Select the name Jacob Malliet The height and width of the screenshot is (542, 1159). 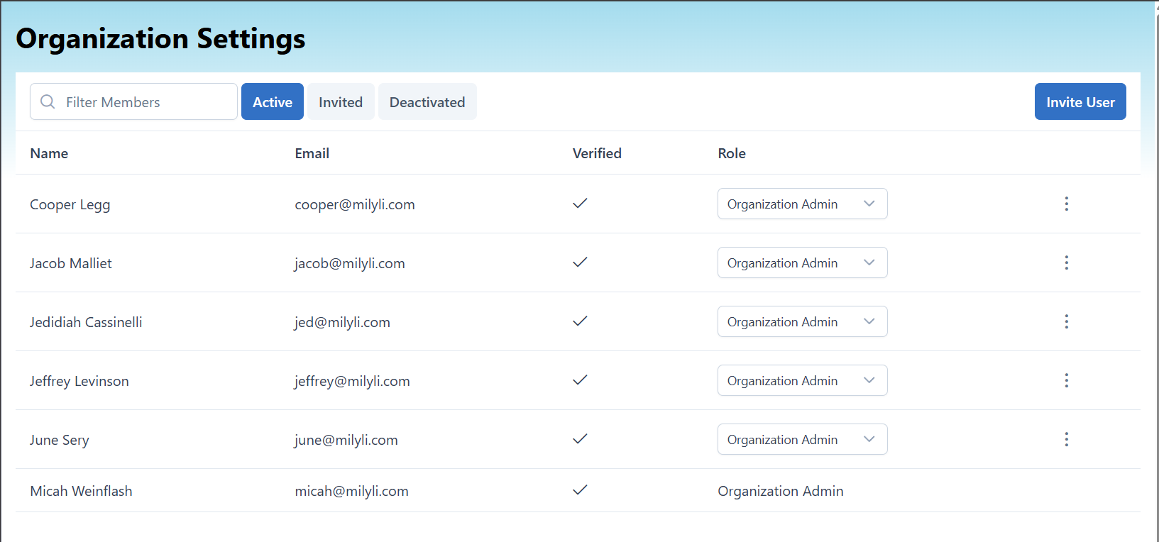coord(71,263)
